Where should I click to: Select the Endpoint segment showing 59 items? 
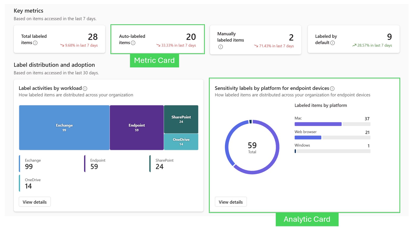pyautogui.click(x=136, y=128)
